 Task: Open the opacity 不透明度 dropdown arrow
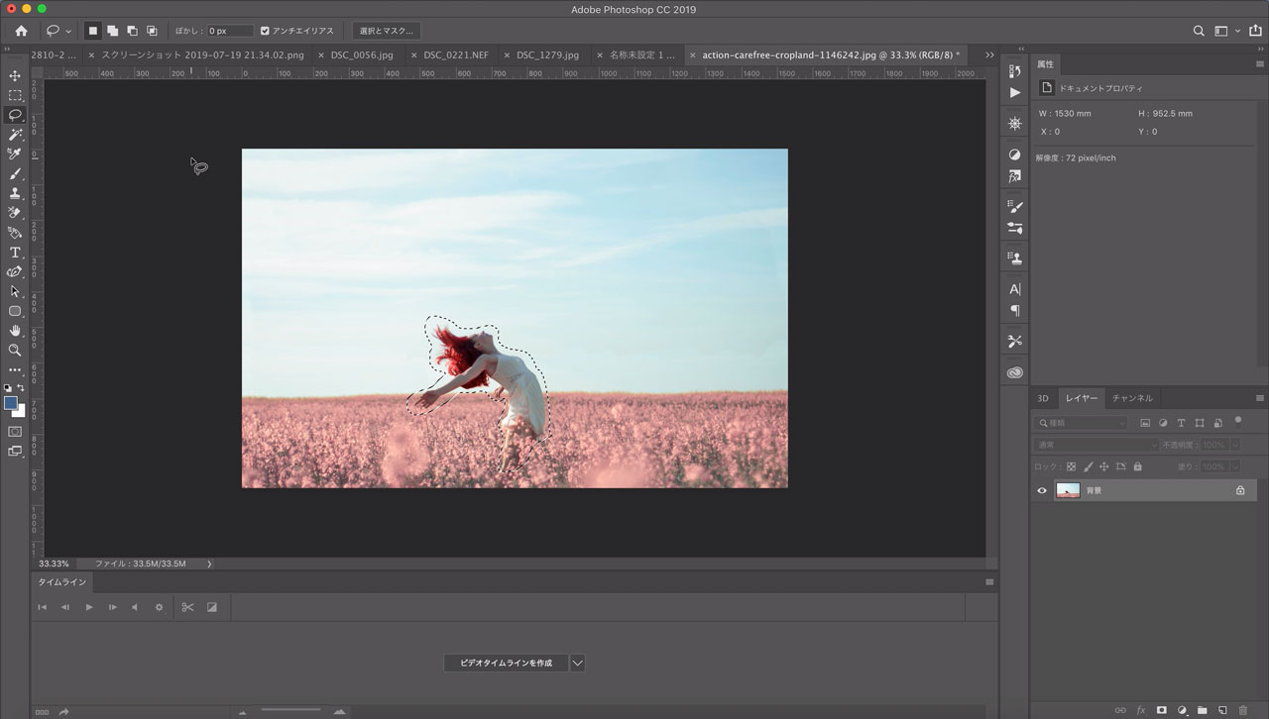[x=1234, y=446]
